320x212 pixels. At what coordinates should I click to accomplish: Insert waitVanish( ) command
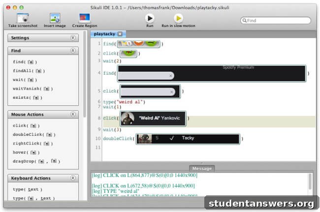pos(32,89)
